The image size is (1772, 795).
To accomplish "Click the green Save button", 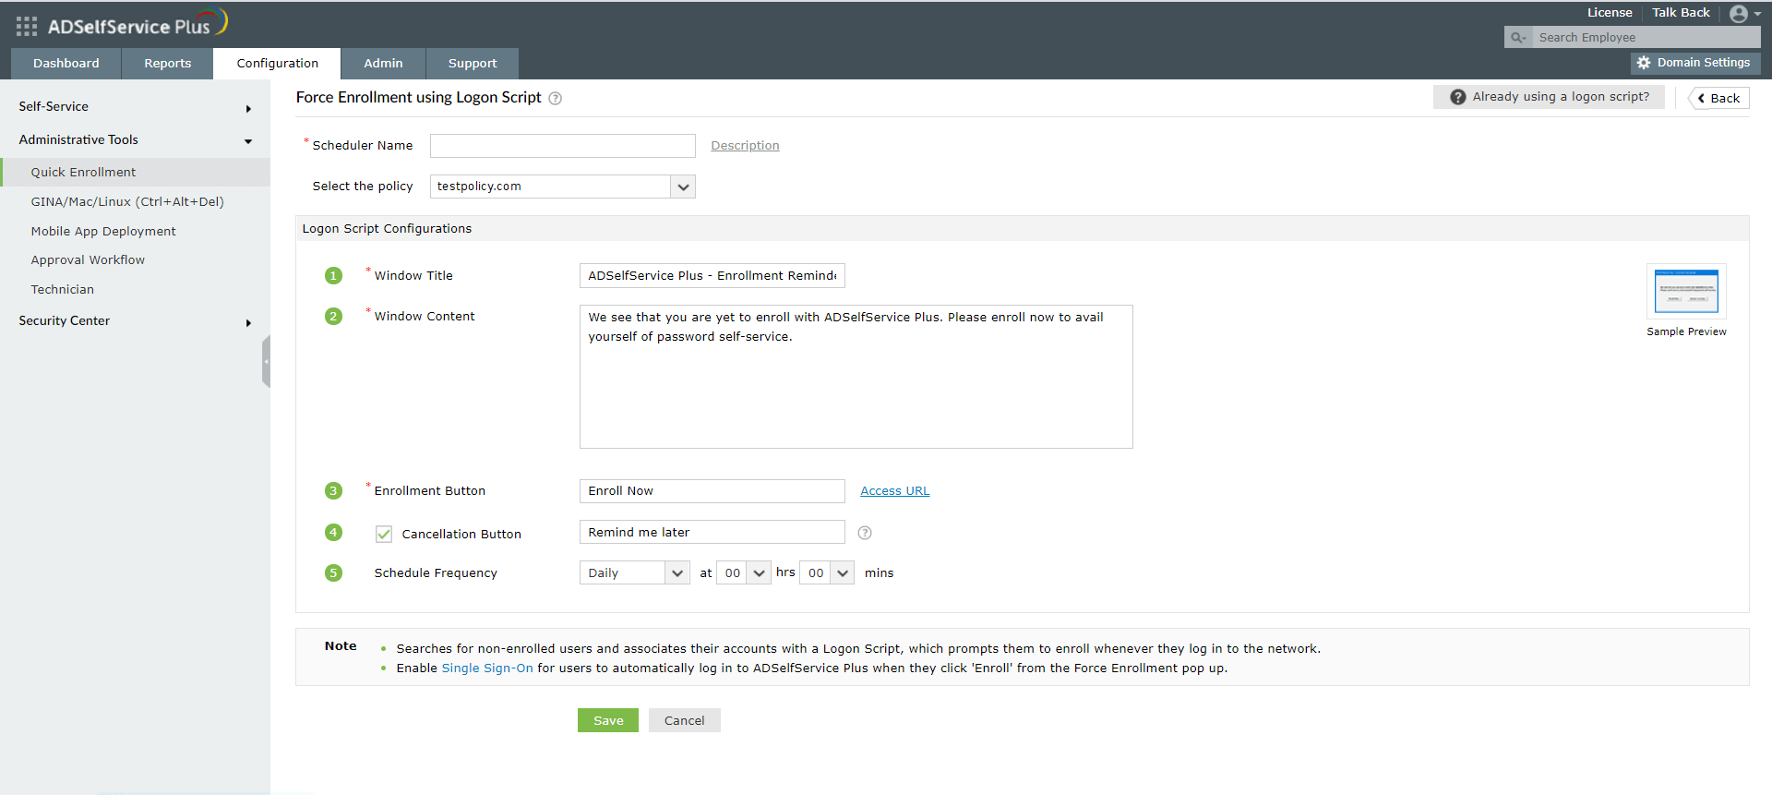I will coord(607,720).
